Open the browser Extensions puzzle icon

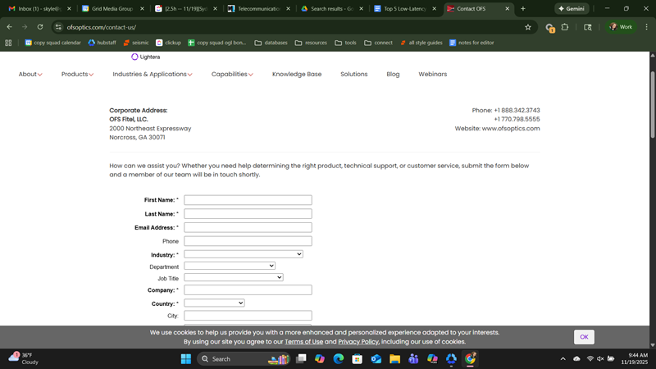tap(565, 27)
